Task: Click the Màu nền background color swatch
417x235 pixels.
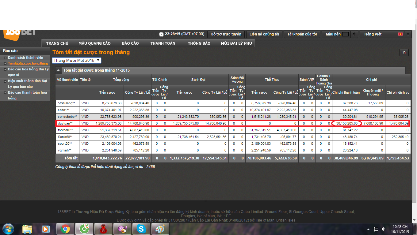Action: click(345, 34)
